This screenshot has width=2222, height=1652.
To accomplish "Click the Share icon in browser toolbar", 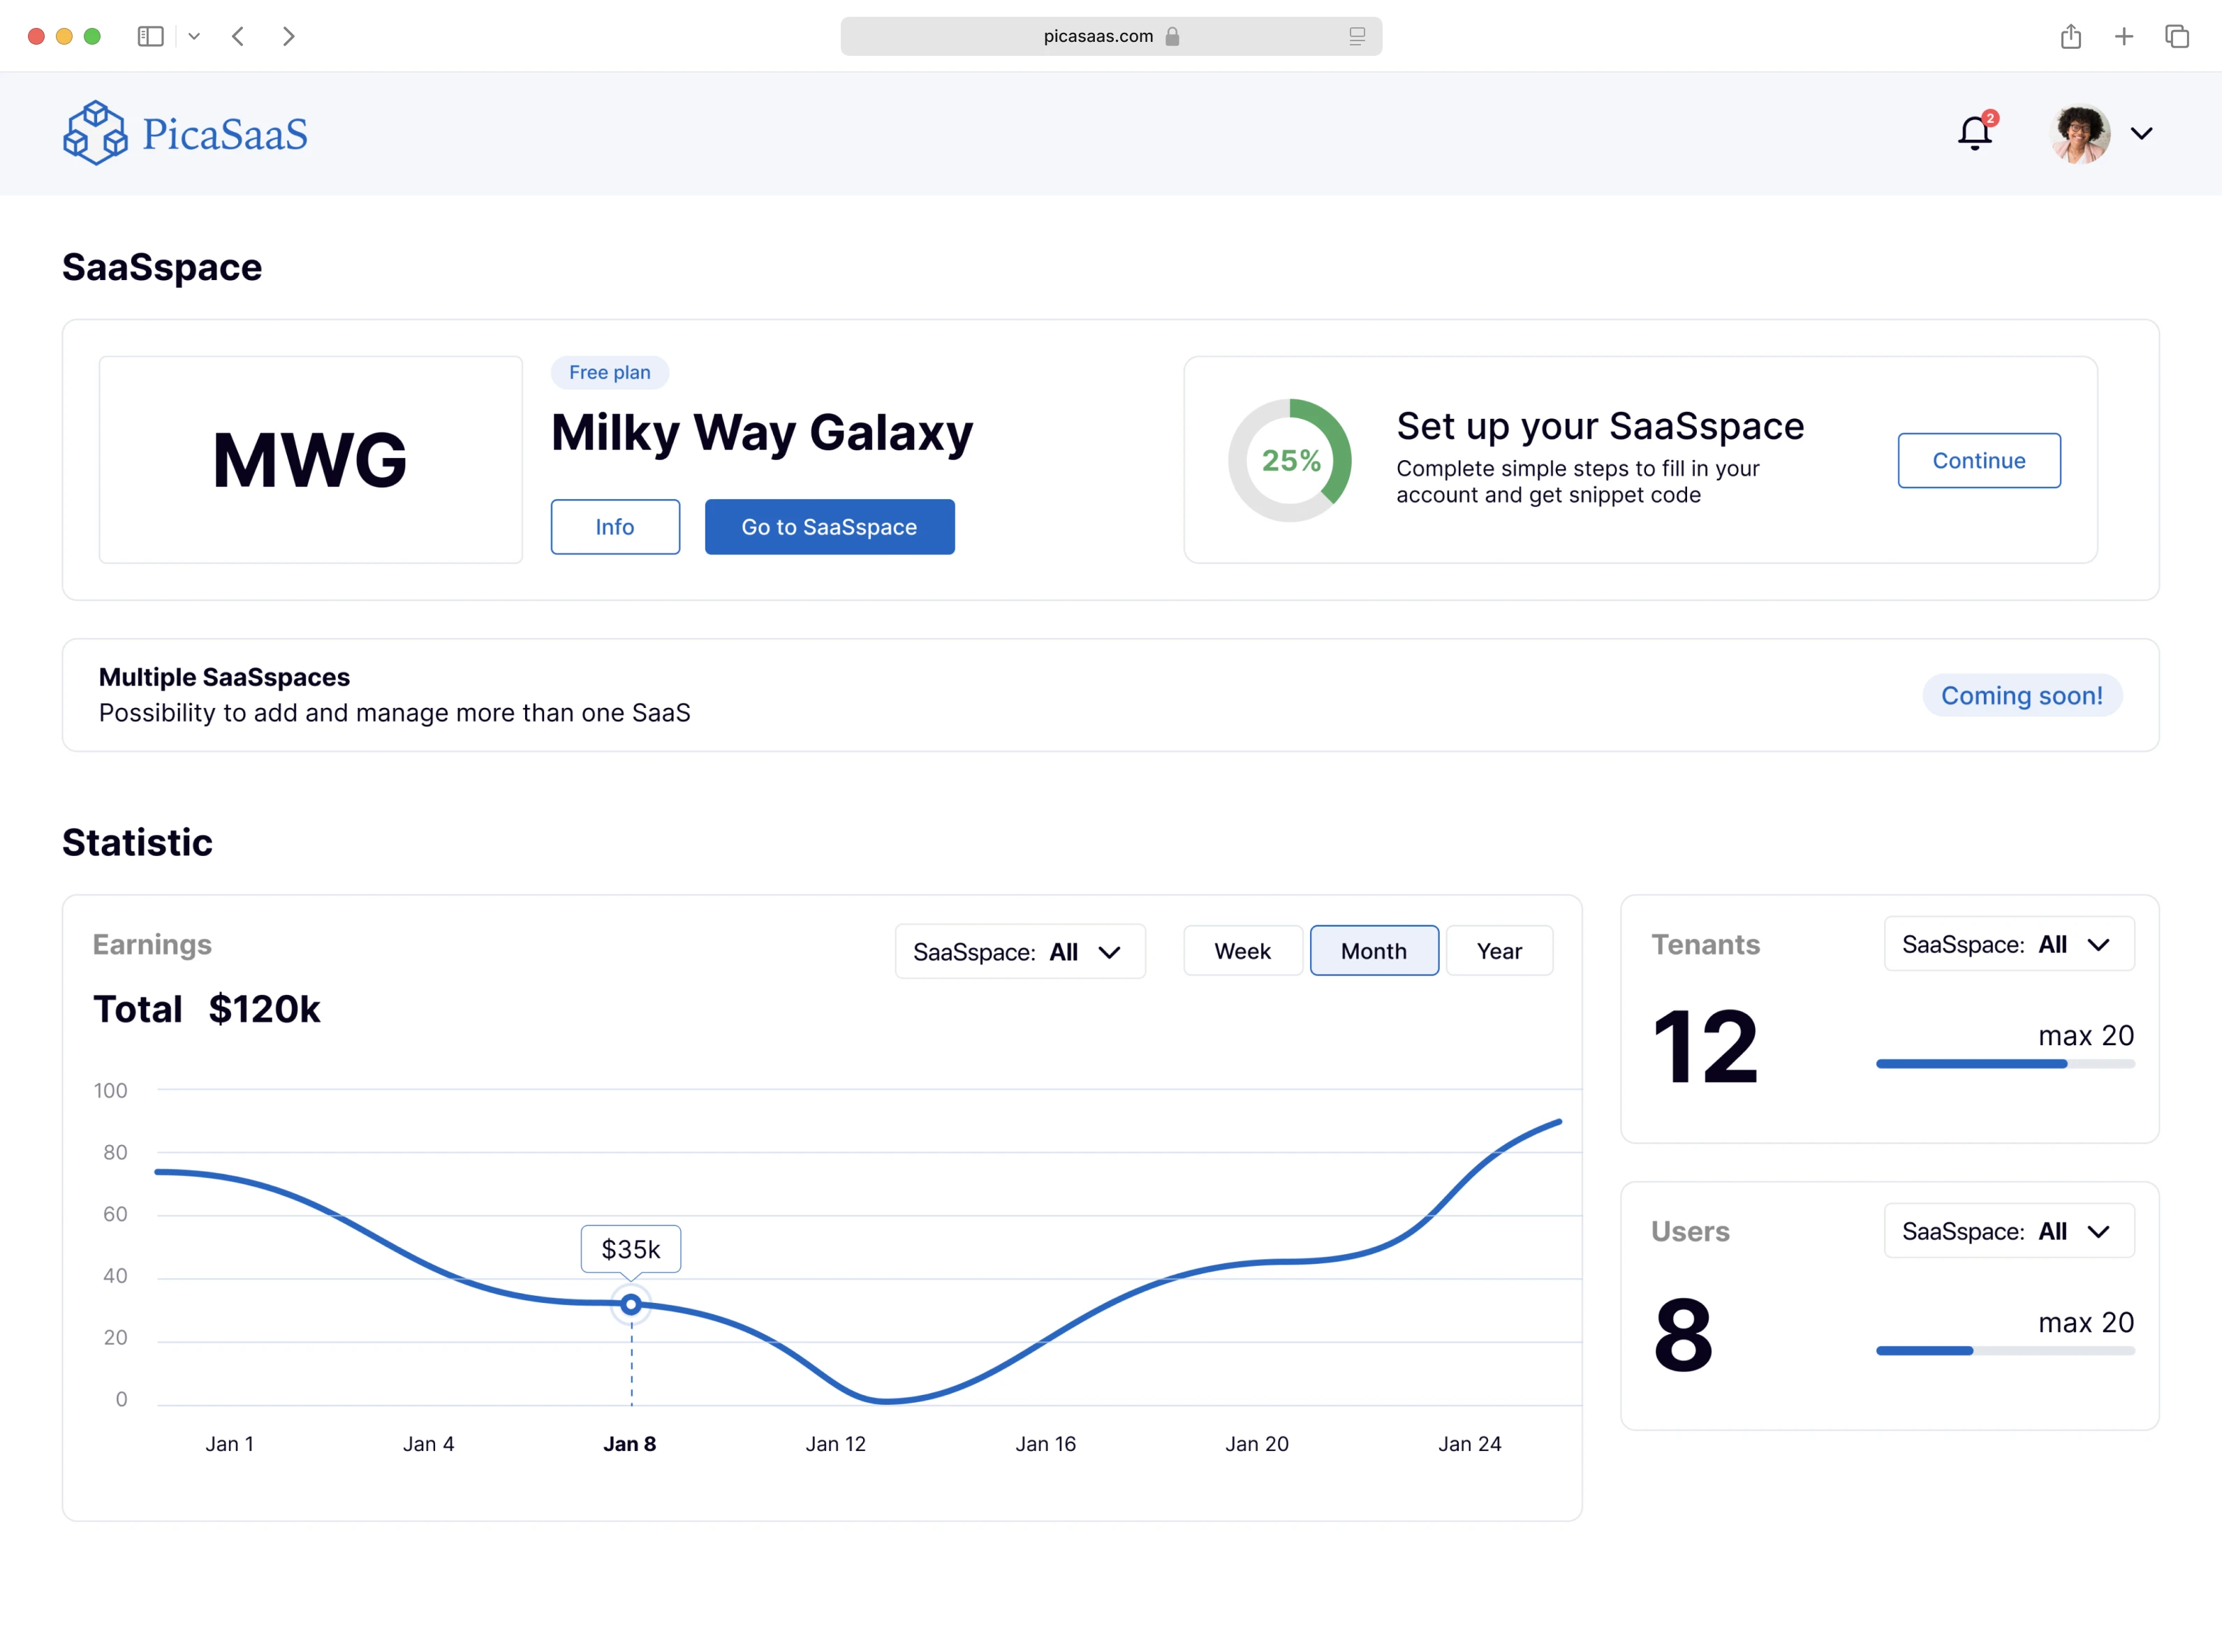I will click(x=2070, y=37).
